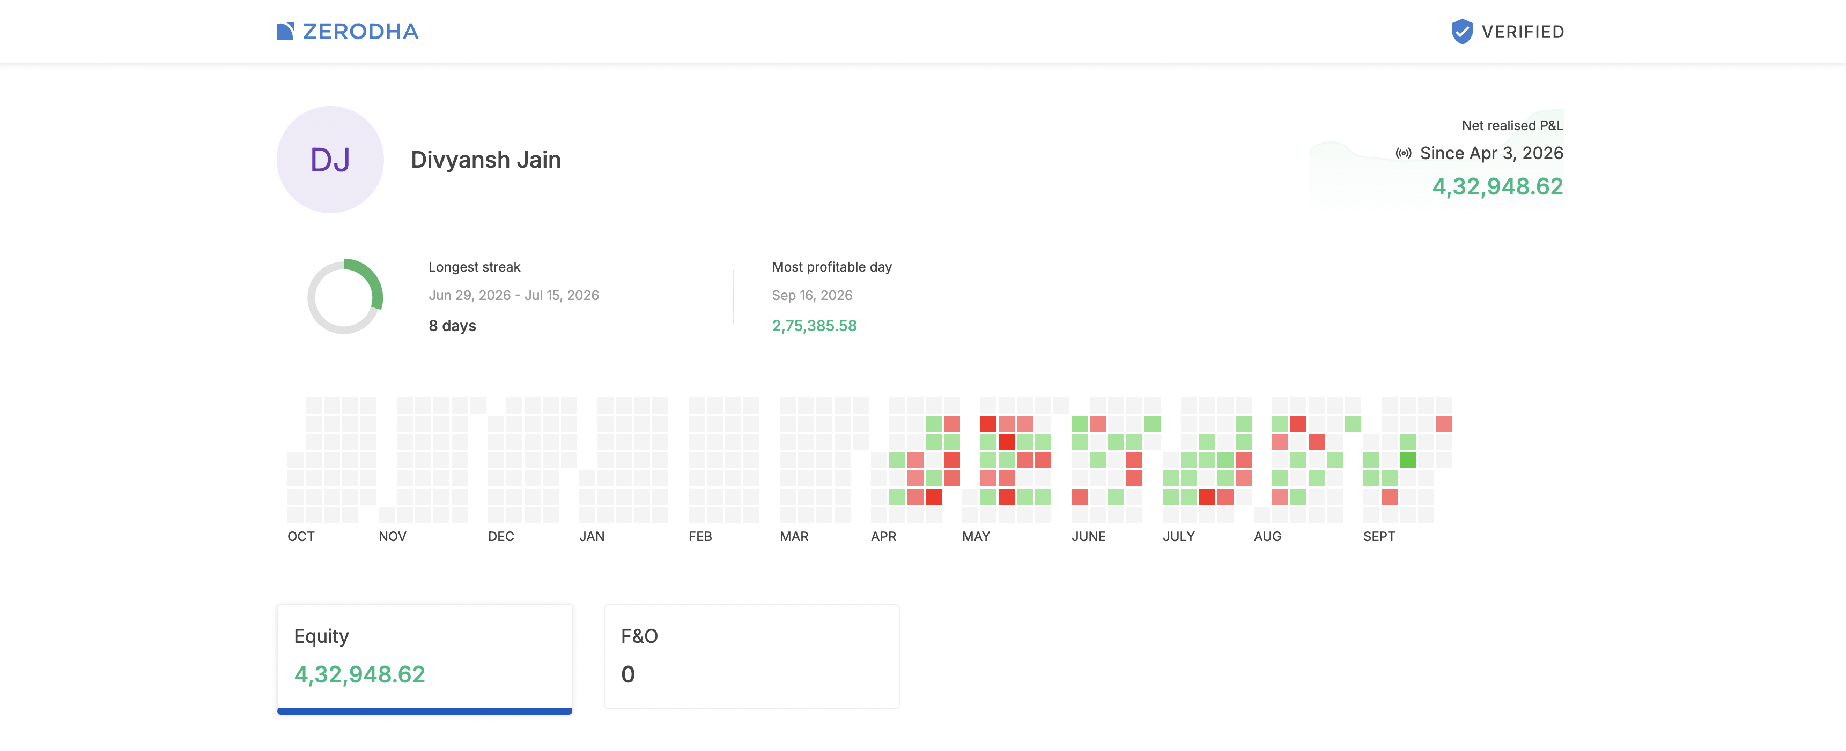
Task: Click the Sep 16, 2026 date
Action: click(812, 296)
